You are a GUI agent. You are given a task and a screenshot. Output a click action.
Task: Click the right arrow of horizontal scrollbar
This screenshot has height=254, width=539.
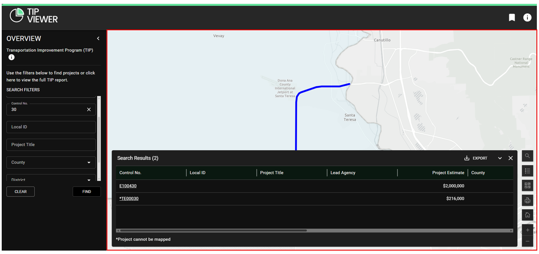pos(511,231)
